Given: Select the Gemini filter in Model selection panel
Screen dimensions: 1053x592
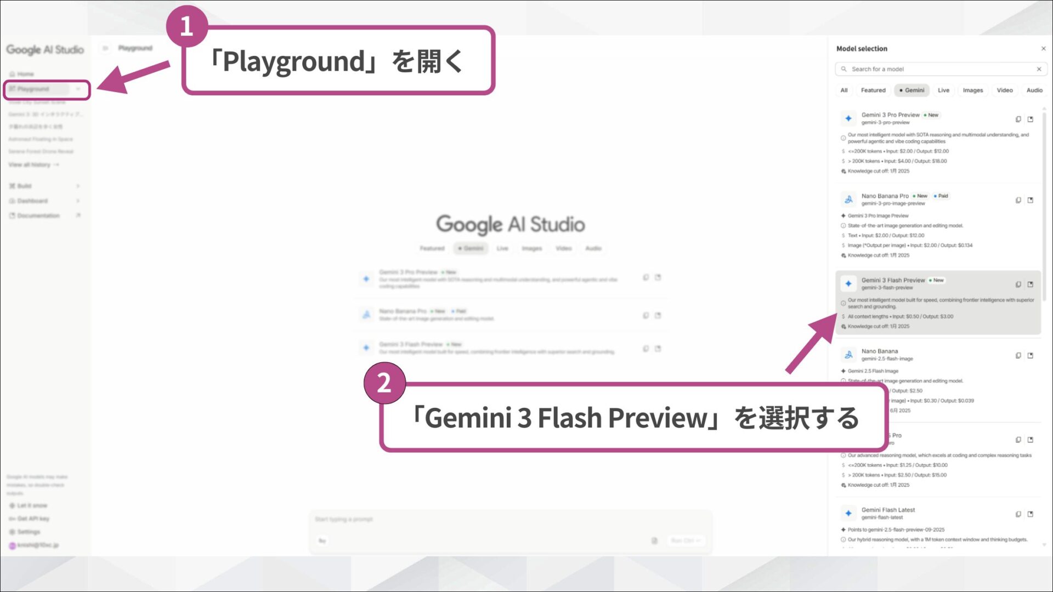Looking at the screenshot, I should [912, 90].
